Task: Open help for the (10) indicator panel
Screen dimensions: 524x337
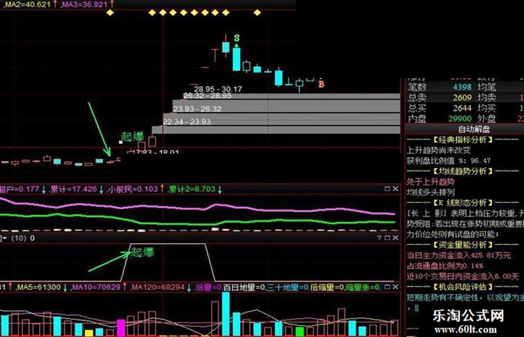Action: coord(379,238)
